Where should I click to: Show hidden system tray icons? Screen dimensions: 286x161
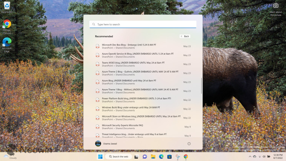point(250,156)
